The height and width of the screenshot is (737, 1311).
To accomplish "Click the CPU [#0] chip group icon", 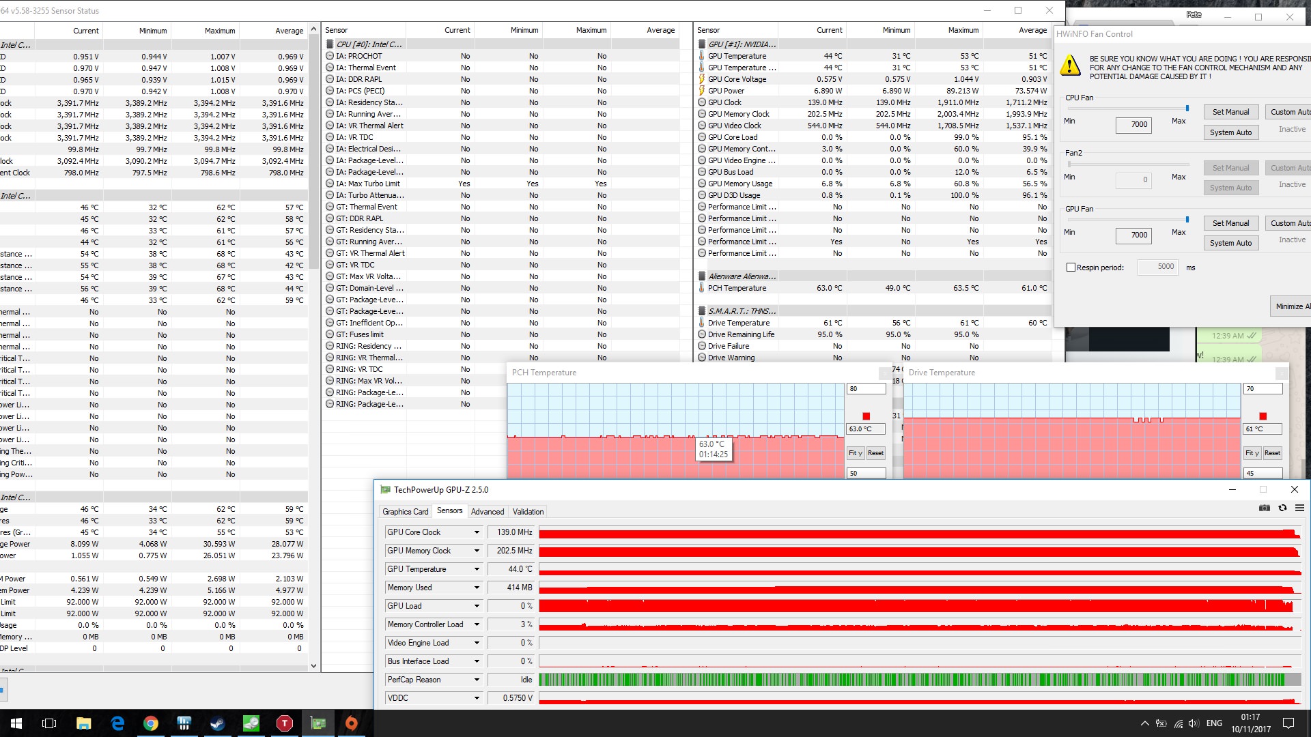I will coord(330,44).
